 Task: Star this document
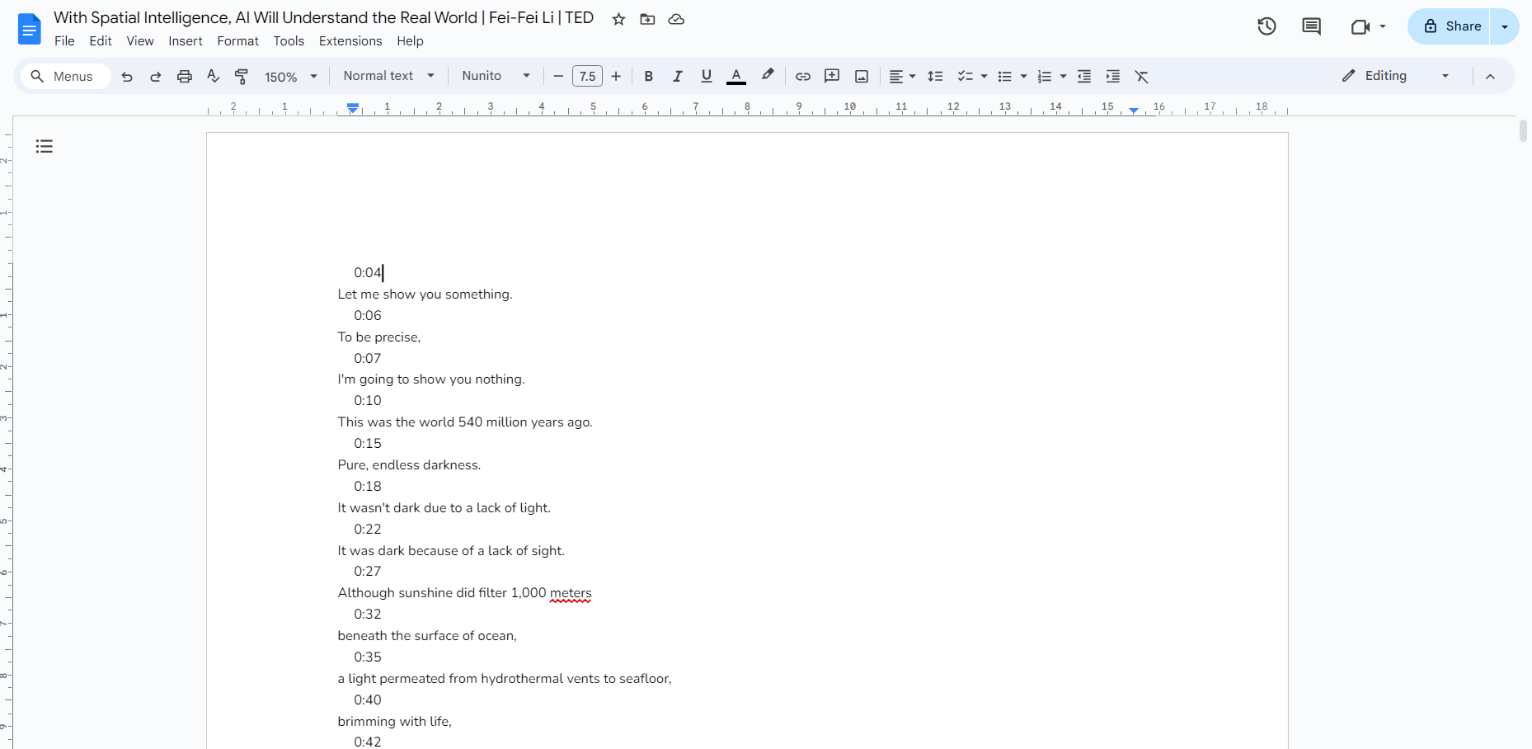pyautogui.click(x=618, y=19)
